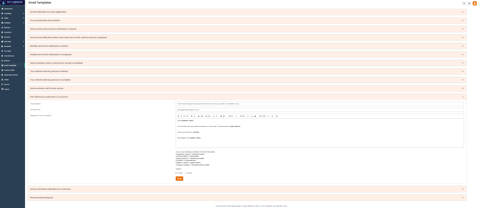Expand On successful job card creation

247,21
